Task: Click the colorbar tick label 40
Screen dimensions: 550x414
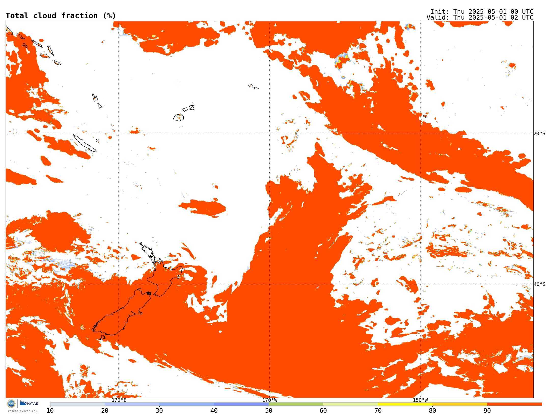Action: tap(214, 410)
